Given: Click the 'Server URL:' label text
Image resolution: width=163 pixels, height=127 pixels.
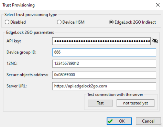Looking at the screenshot, I should click(17, 86).
